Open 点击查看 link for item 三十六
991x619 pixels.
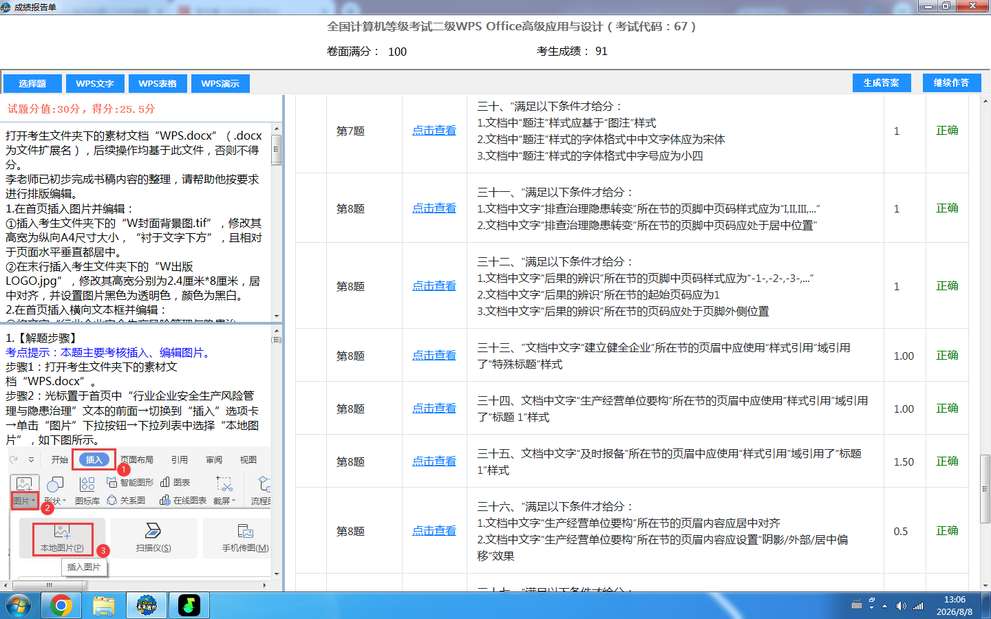tap(434, 531)
